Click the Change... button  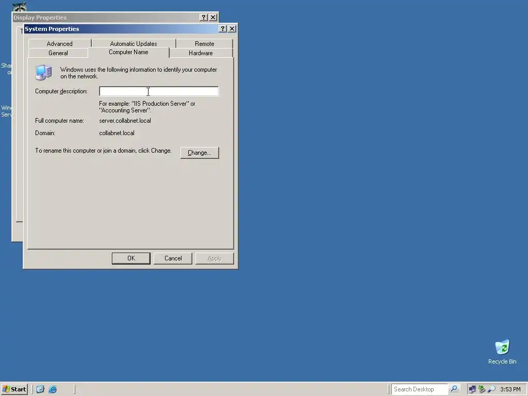click(200, 153)
